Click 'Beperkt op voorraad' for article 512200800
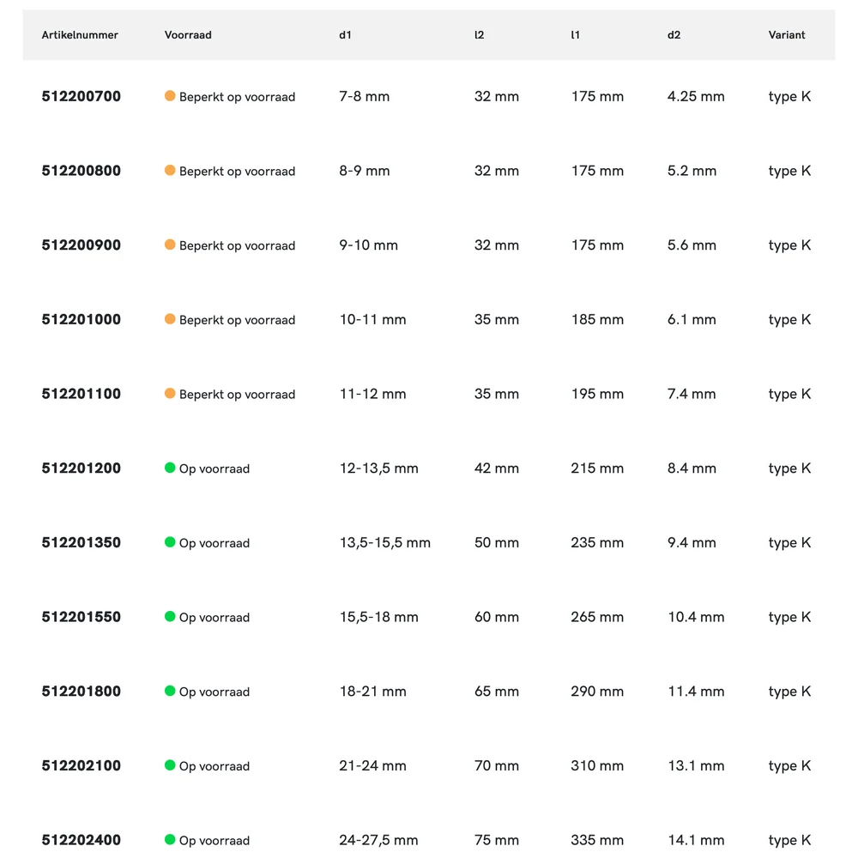 [x=237, y=172]
